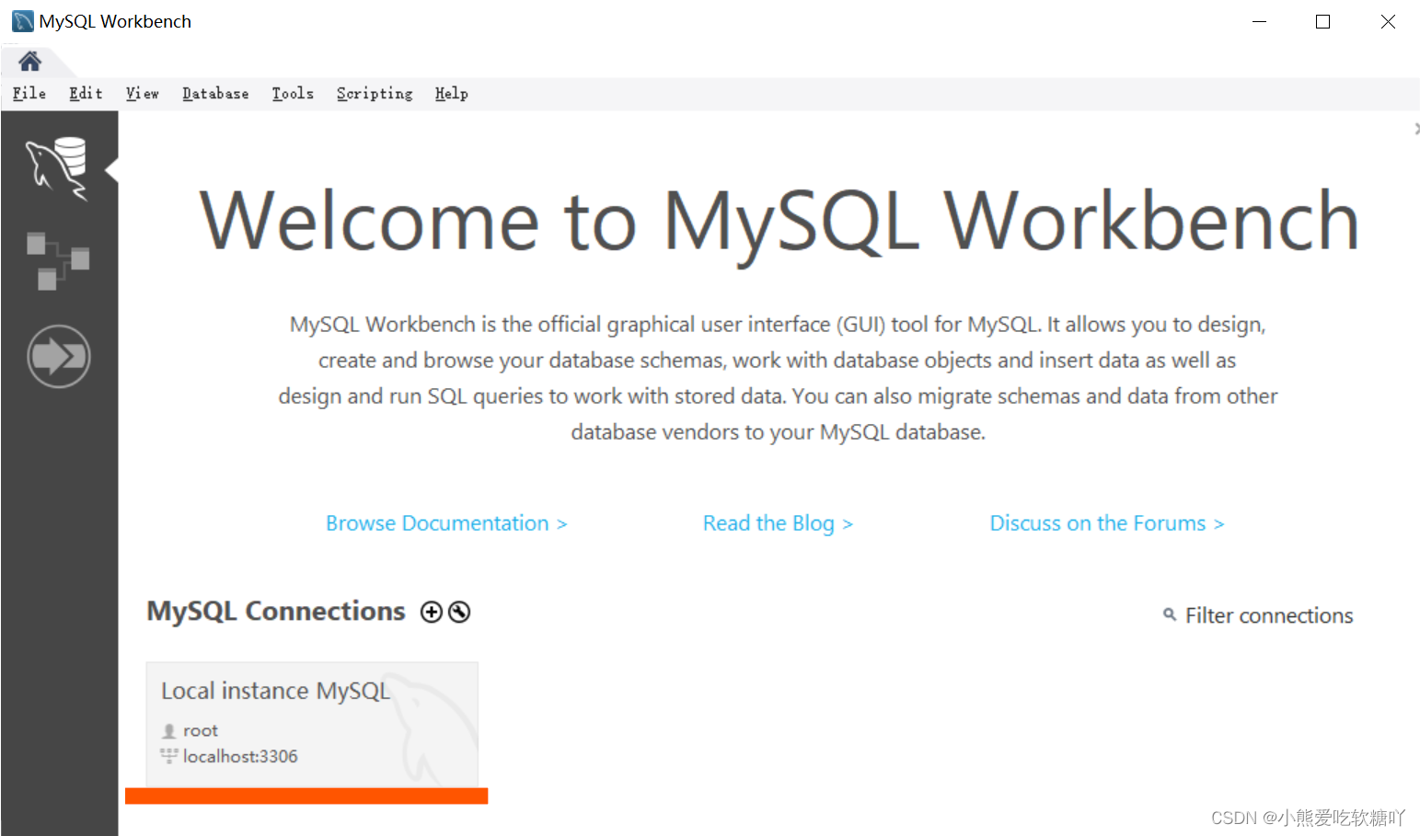Open the Database menu
1420x836 pixels.
[215, 94]
